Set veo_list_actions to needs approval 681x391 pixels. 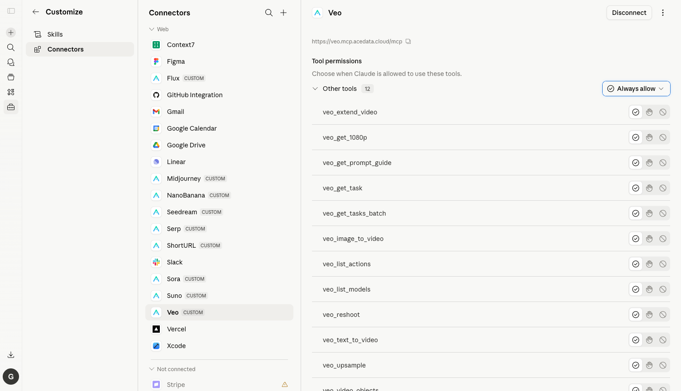(x=649, y=264)
